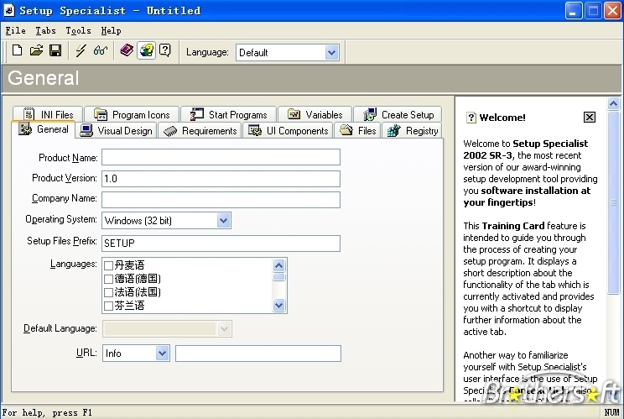The width and height of the screenshot is (624, 419).
Task: Expand the Operating System dropdown
Action: click(x=224, y=220)
